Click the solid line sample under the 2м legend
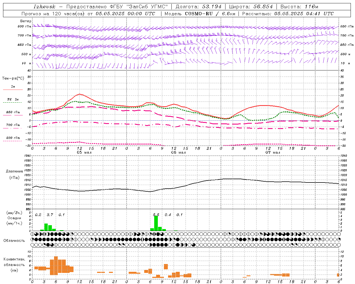 coord(13,90)
